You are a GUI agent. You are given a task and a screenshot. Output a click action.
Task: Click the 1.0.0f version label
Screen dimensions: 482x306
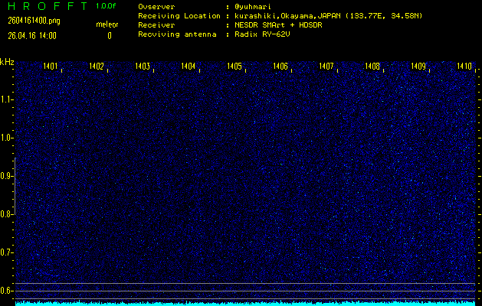pos(107,6)
